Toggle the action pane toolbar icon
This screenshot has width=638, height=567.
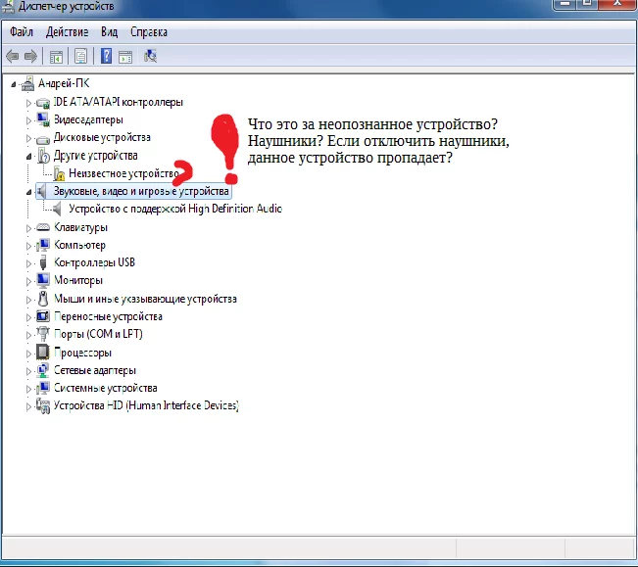coord(125,57)
